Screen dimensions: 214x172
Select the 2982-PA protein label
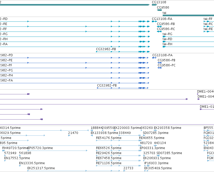click(x=6, y=81)
